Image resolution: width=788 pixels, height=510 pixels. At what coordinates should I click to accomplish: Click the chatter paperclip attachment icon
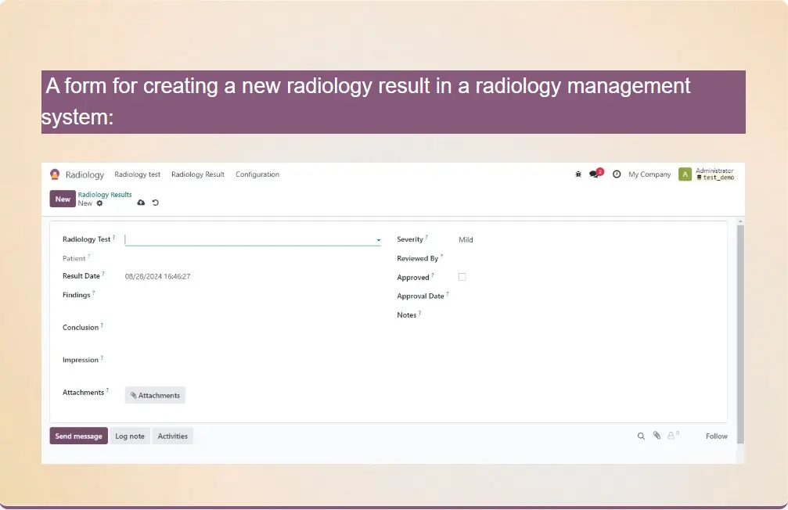click(657, 436)
